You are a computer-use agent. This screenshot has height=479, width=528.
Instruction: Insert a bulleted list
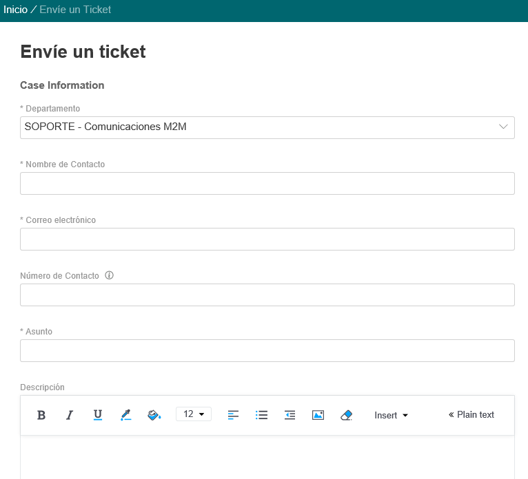(x=261, y=415)
